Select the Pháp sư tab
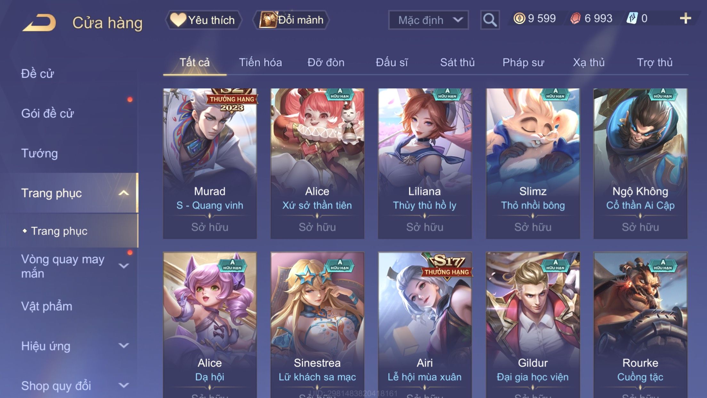Screen dimensions: 707x398 pos(523,62)
